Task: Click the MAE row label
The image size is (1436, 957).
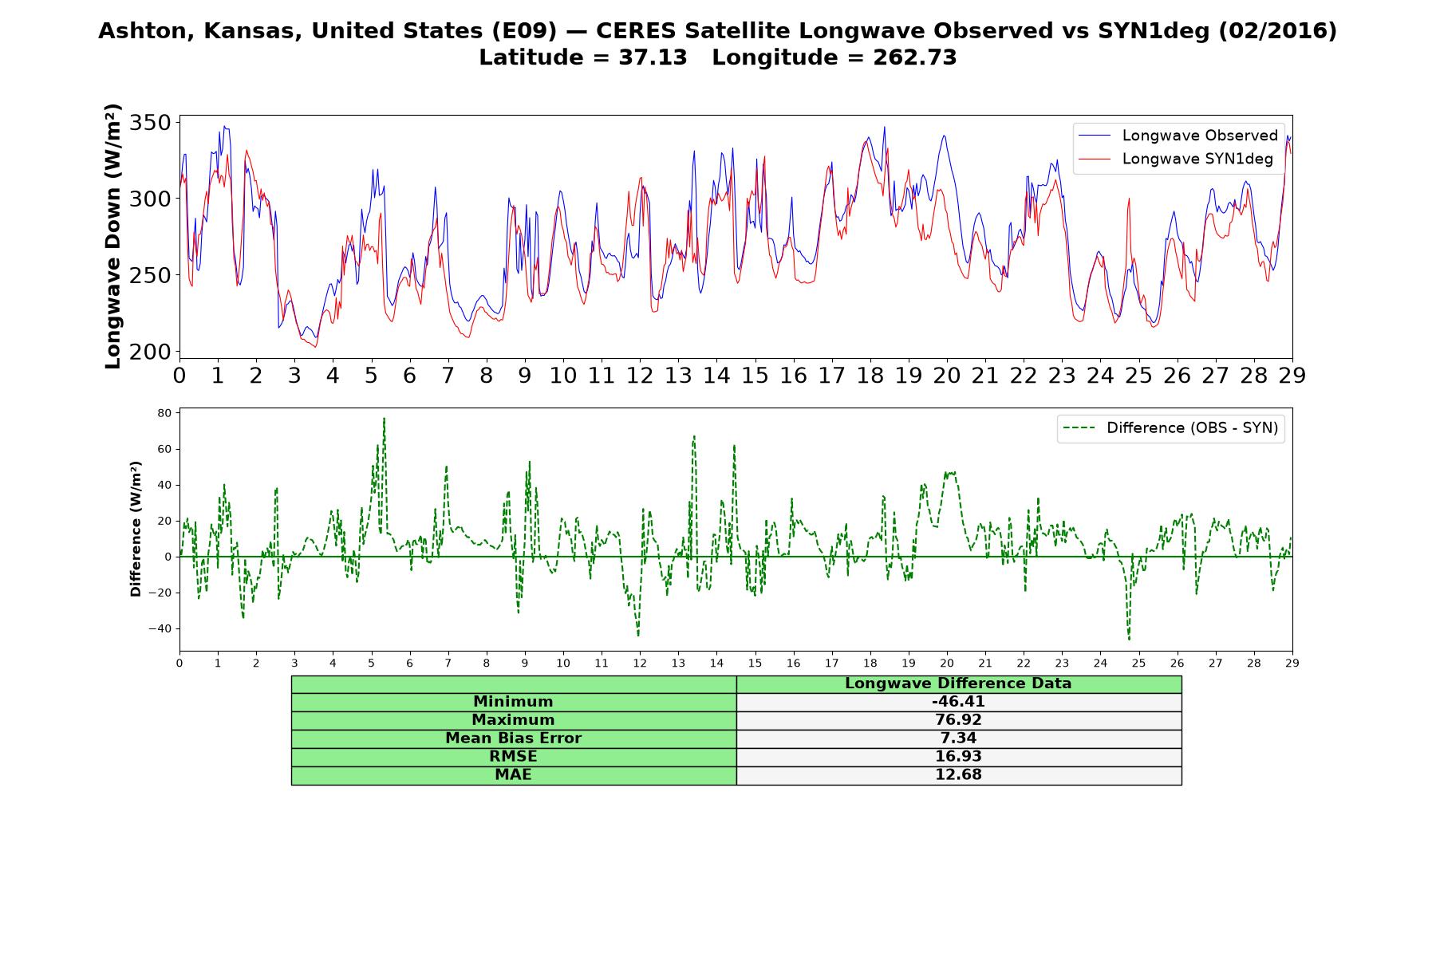Action: (x=513, y=775)
